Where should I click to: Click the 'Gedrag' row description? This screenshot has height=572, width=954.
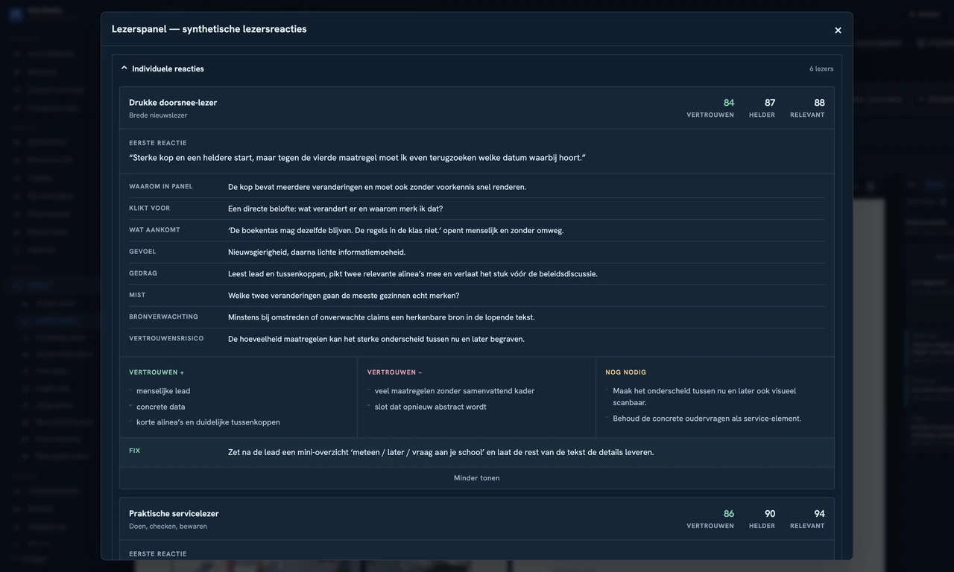pos(413,274)
